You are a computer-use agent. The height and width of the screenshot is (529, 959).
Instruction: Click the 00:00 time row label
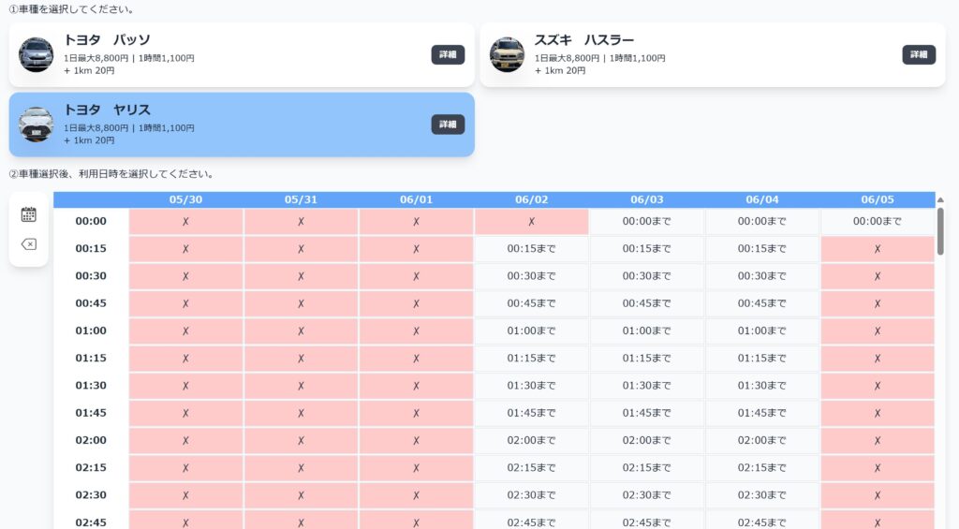(91, 221)
